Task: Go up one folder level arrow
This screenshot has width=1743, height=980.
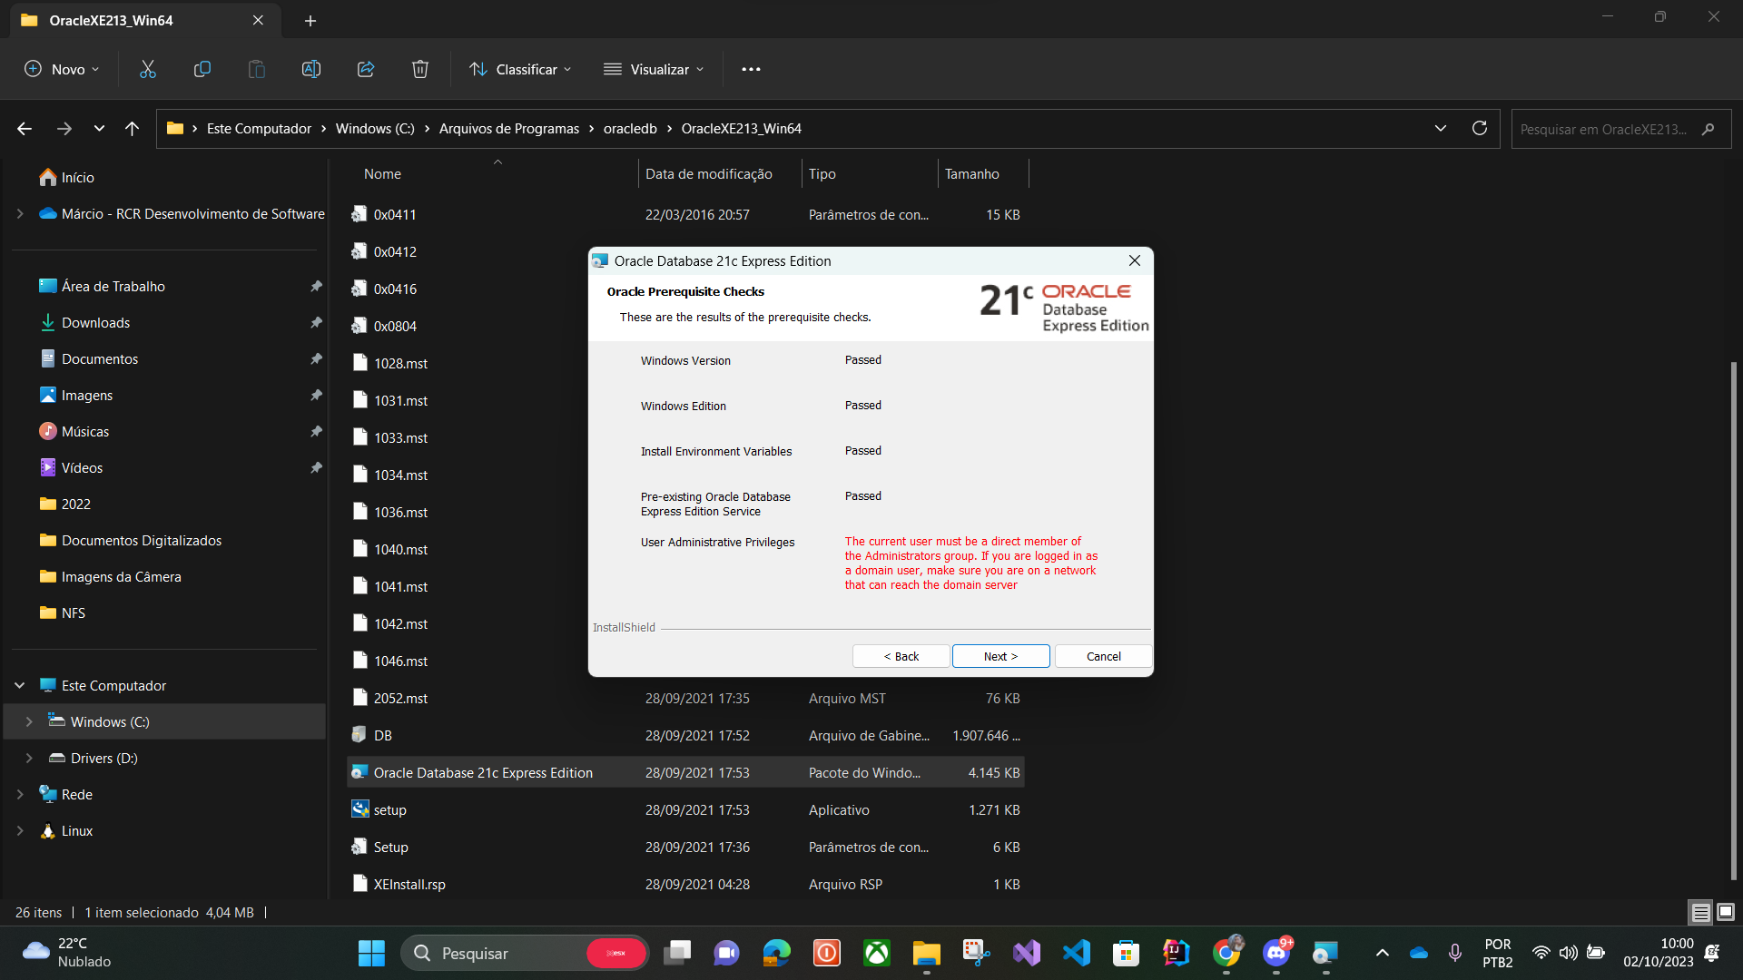Action: [133, 129]
